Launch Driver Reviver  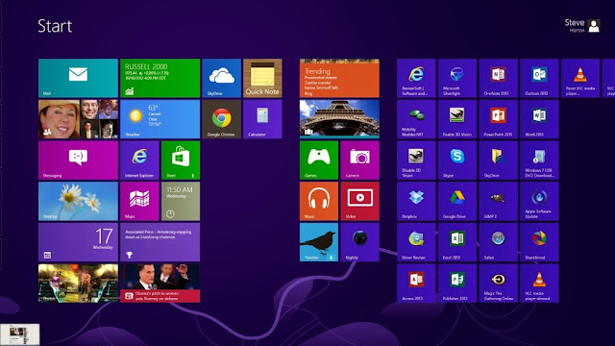pos(416,242)
